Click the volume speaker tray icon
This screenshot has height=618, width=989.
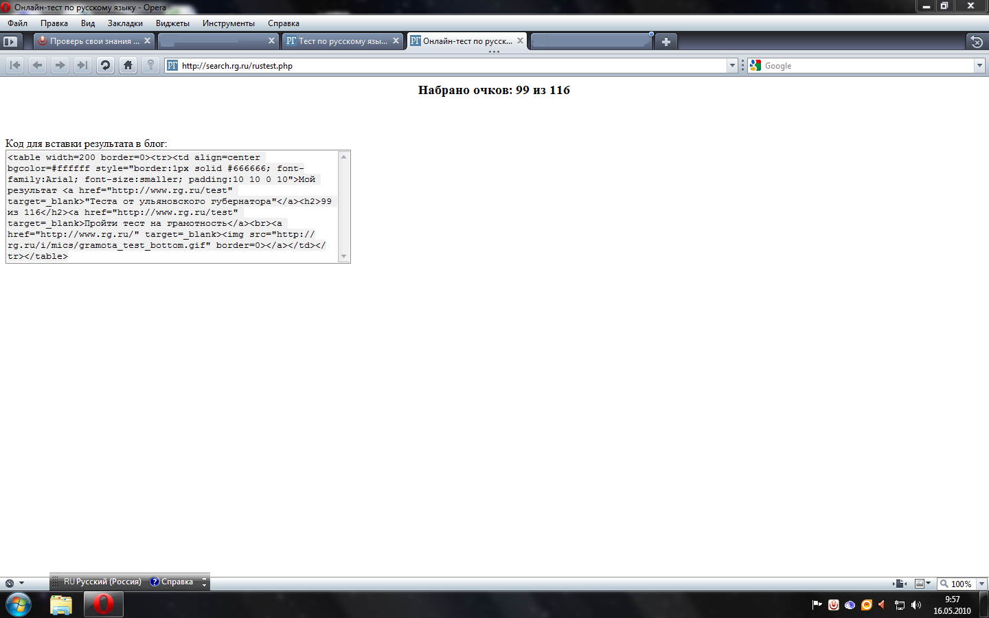pyautogui.click(x=916, y=605)
